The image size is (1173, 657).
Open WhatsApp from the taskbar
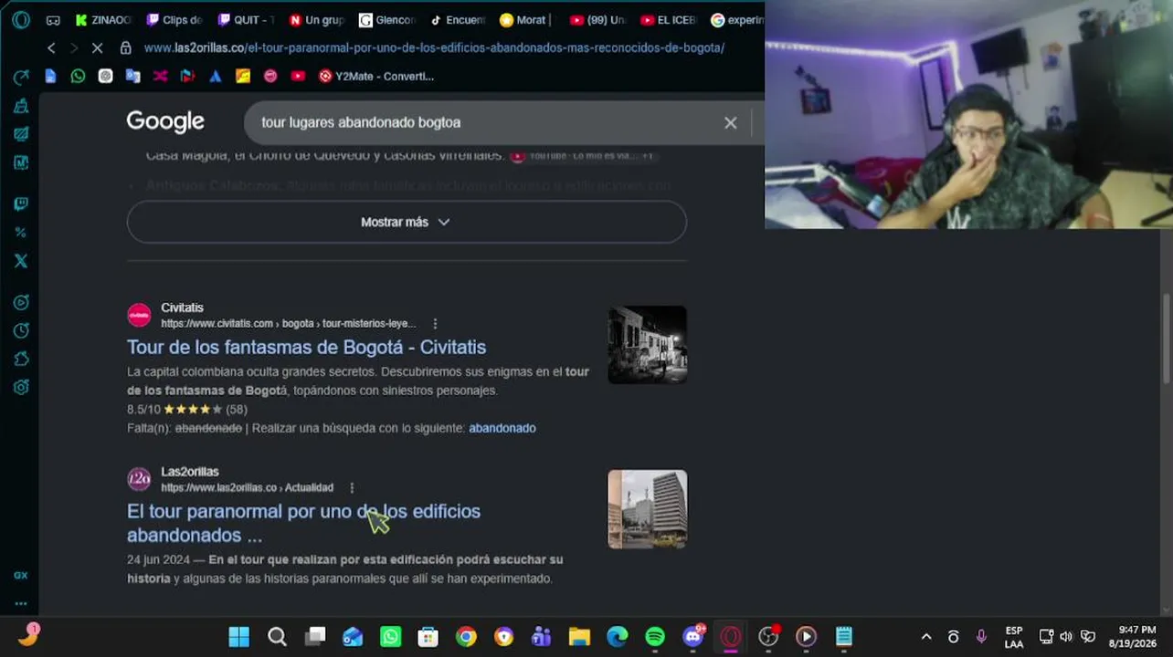pyautogui.click(x=390, y=636)
